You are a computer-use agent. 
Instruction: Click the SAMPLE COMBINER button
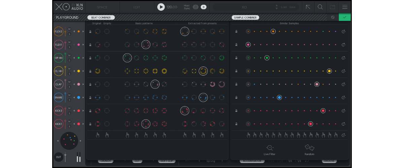245,17
